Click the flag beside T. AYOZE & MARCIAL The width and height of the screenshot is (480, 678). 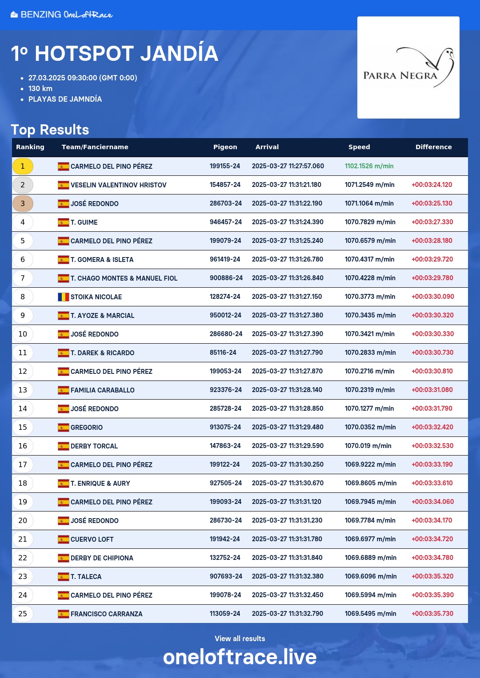pos(64,316)
